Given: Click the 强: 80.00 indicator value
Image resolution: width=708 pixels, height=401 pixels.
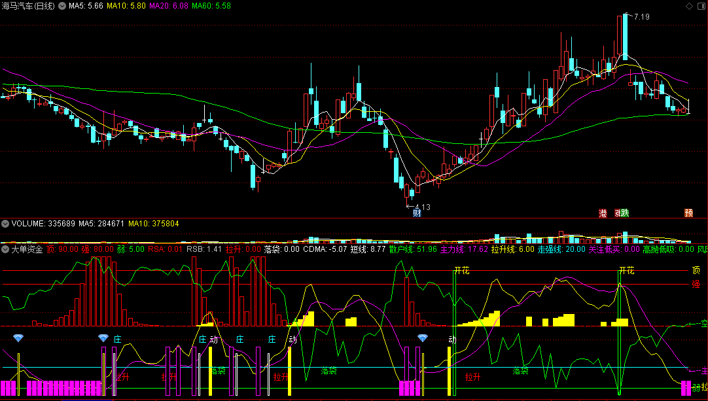Looking at the screenshot, I should coord(97,249).
